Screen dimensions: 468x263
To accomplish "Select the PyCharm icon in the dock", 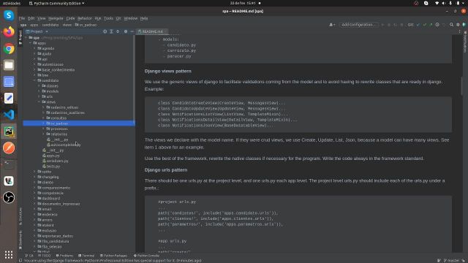I will pos(9,131).
